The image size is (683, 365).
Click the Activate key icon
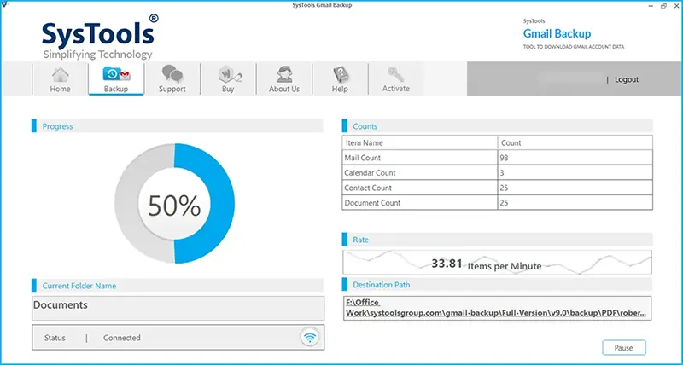[396, 74]
